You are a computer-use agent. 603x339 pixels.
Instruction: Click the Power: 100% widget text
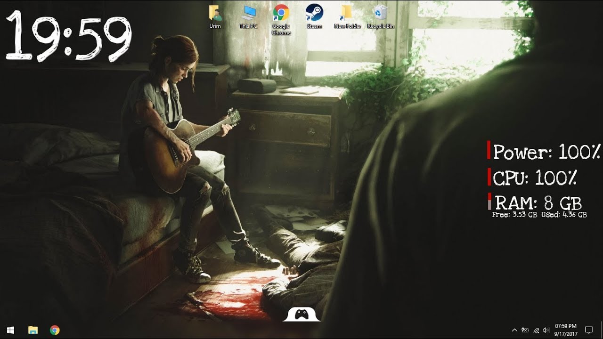click(x=547, y=152)
